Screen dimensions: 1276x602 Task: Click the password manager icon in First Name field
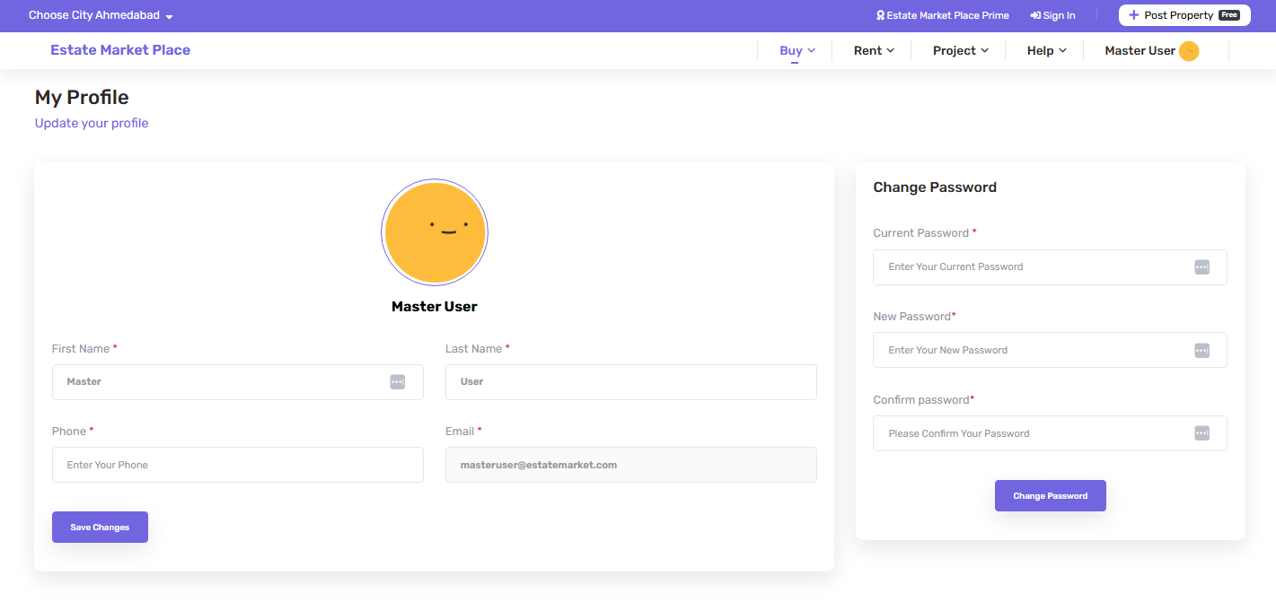coord(398,382)
